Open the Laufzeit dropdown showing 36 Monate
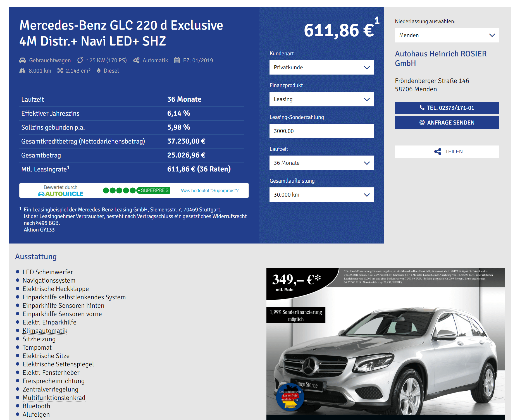Screen dimensions: 520x420 (x=321, y=163)
